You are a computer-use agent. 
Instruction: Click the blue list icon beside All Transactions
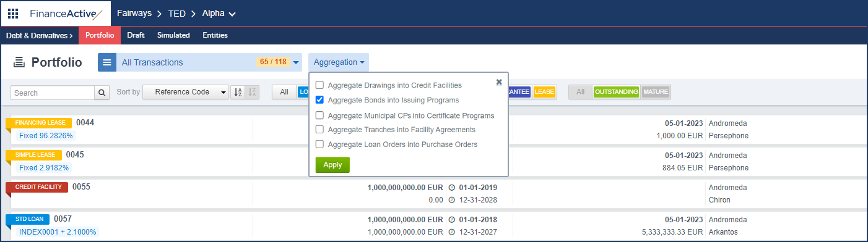pyautogui.click(x=107, y=62)
